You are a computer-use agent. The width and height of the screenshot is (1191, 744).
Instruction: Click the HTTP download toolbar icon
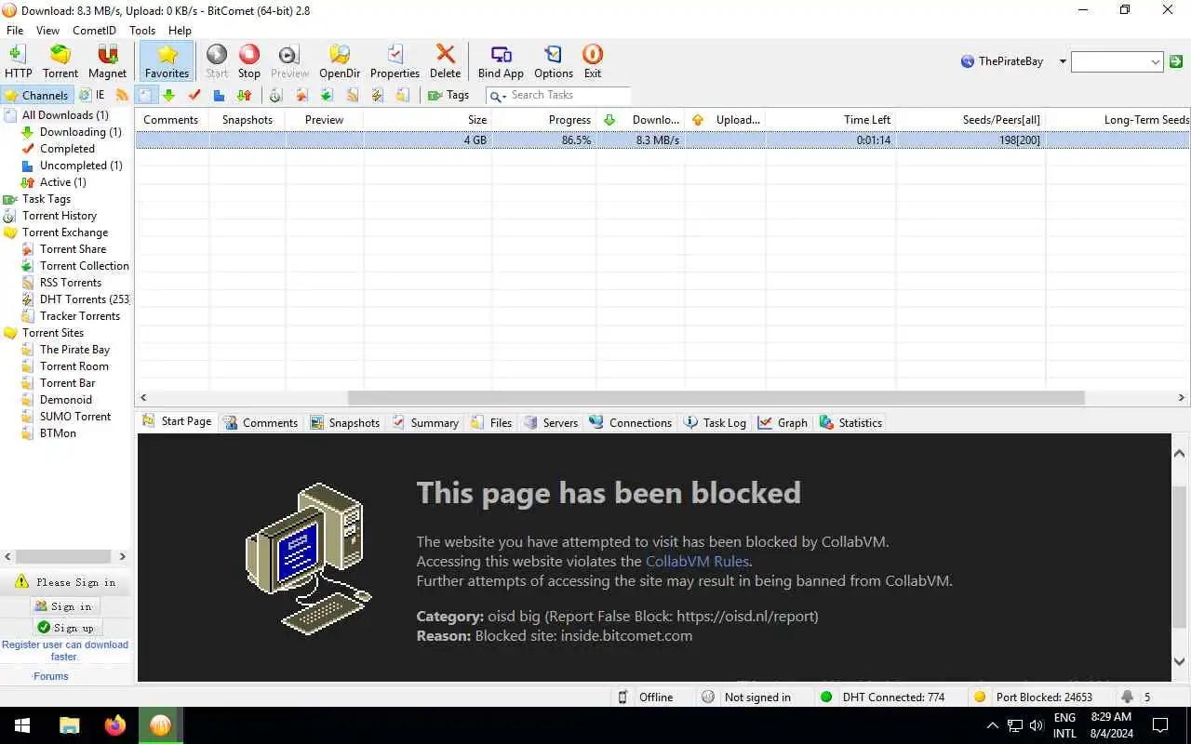(18, 61)
